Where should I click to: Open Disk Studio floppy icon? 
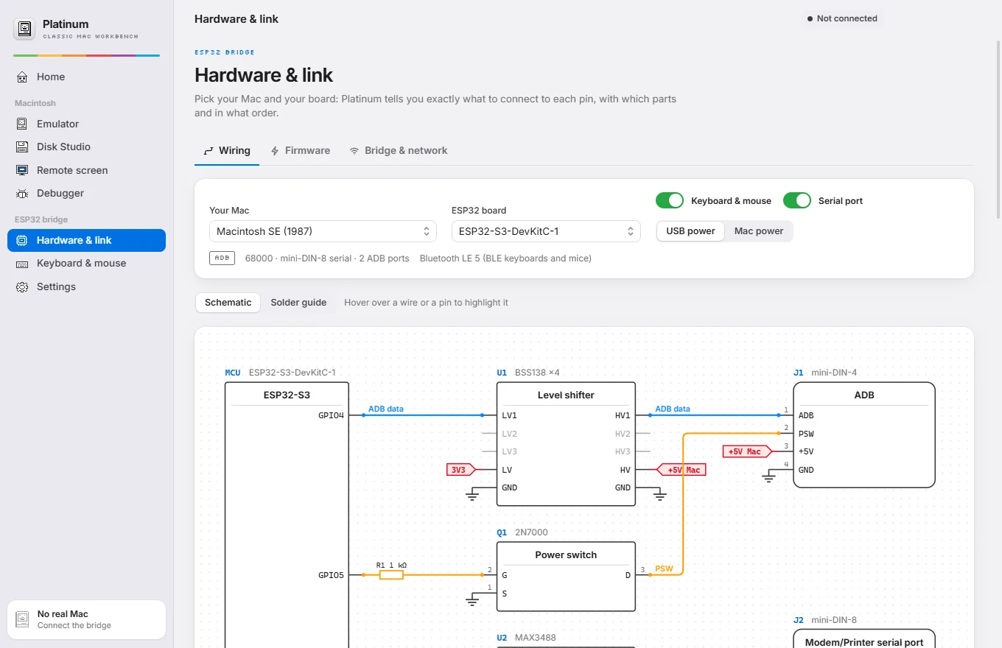point(22,147)
